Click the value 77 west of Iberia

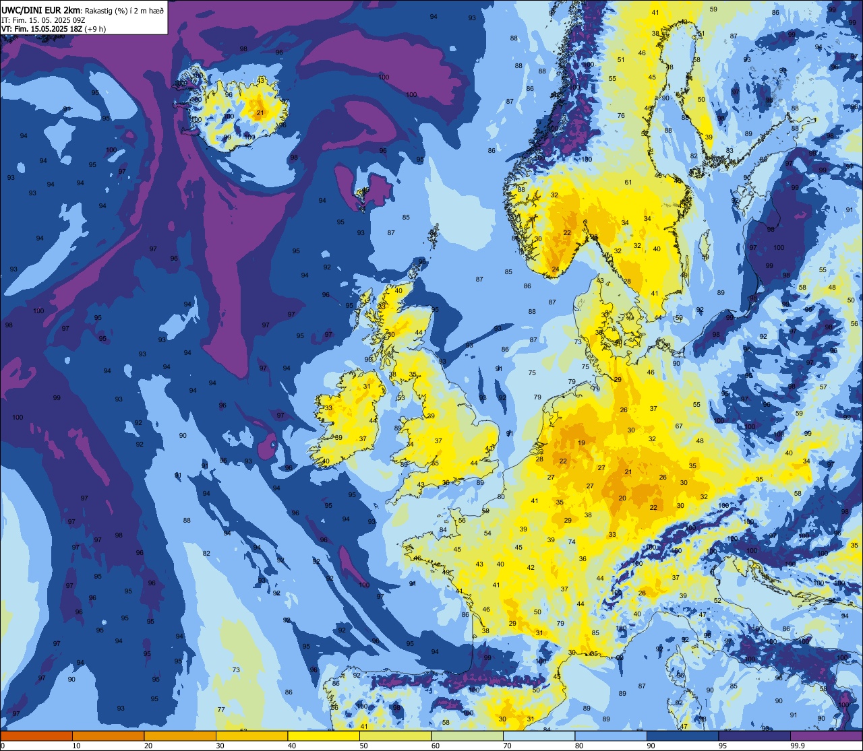tap(221, 710)
